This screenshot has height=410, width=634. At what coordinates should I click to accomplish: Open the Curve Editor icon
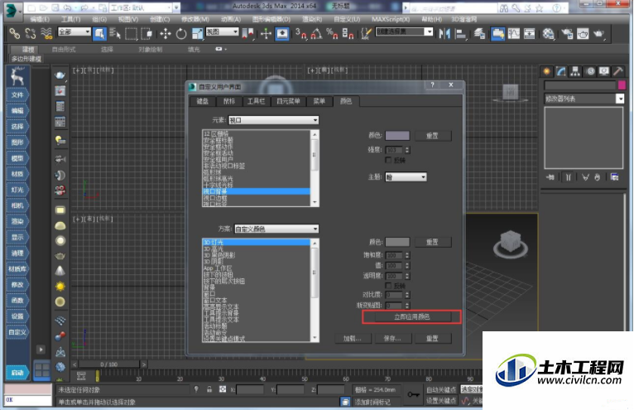click(x=514, y=34)
